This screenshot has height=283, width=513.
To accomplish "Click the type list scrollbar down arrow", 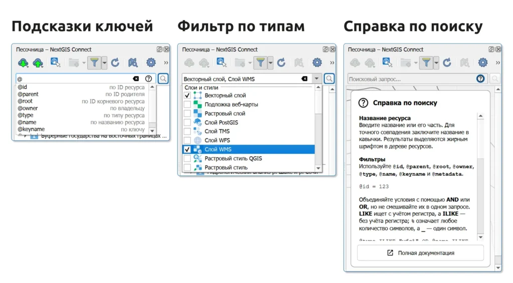I will [318, 168].
